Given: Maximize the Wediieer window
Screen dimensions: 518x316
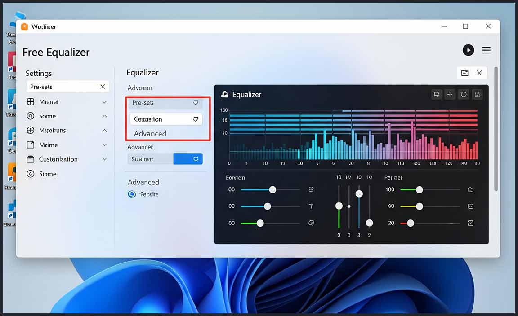Looking at the screenshot, I should [x=465, y=26].
